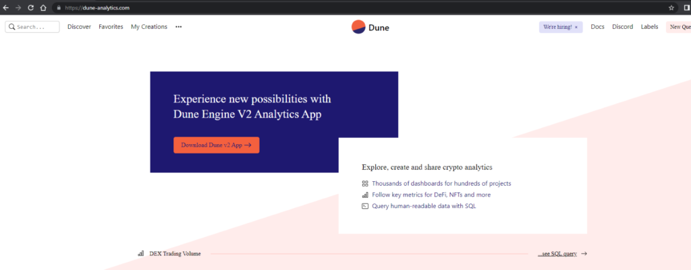The height and width of the screenshot is (270, 691).
Task: Open Favorites in the navigation
Action: coord(111,27)
